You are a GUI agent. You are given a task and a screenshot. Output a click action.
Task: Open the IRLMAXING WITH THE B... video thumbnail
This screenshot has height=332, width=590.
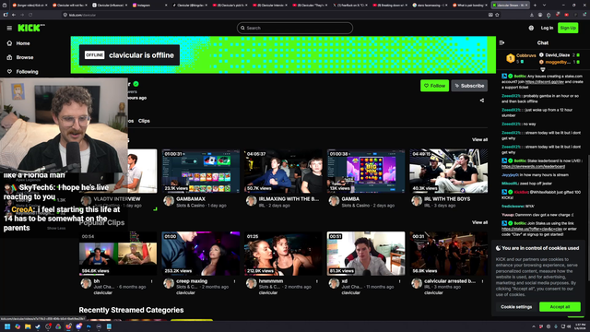click(283, 171)
